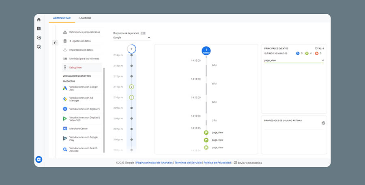The height and width of the screenshot is (185, 365).
Task: Click the back arrow button
Action: pos(55,43)
